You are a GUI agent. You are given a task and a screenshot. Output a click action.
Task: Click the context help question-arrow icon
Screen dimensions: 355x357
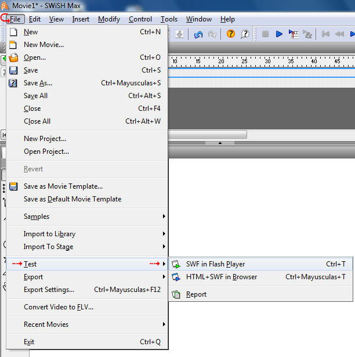coord(245,34)
